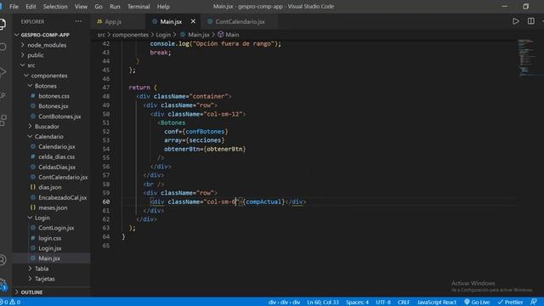
Task: Open ContLogin.jsx file
Action: pyautogui.click(x=51, y=228)
